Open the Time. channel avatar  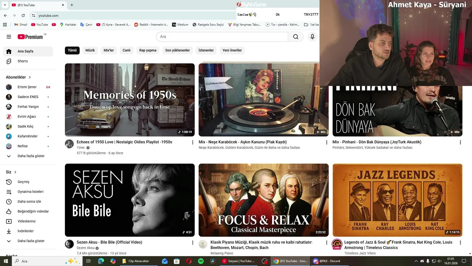tap(69, 144)
